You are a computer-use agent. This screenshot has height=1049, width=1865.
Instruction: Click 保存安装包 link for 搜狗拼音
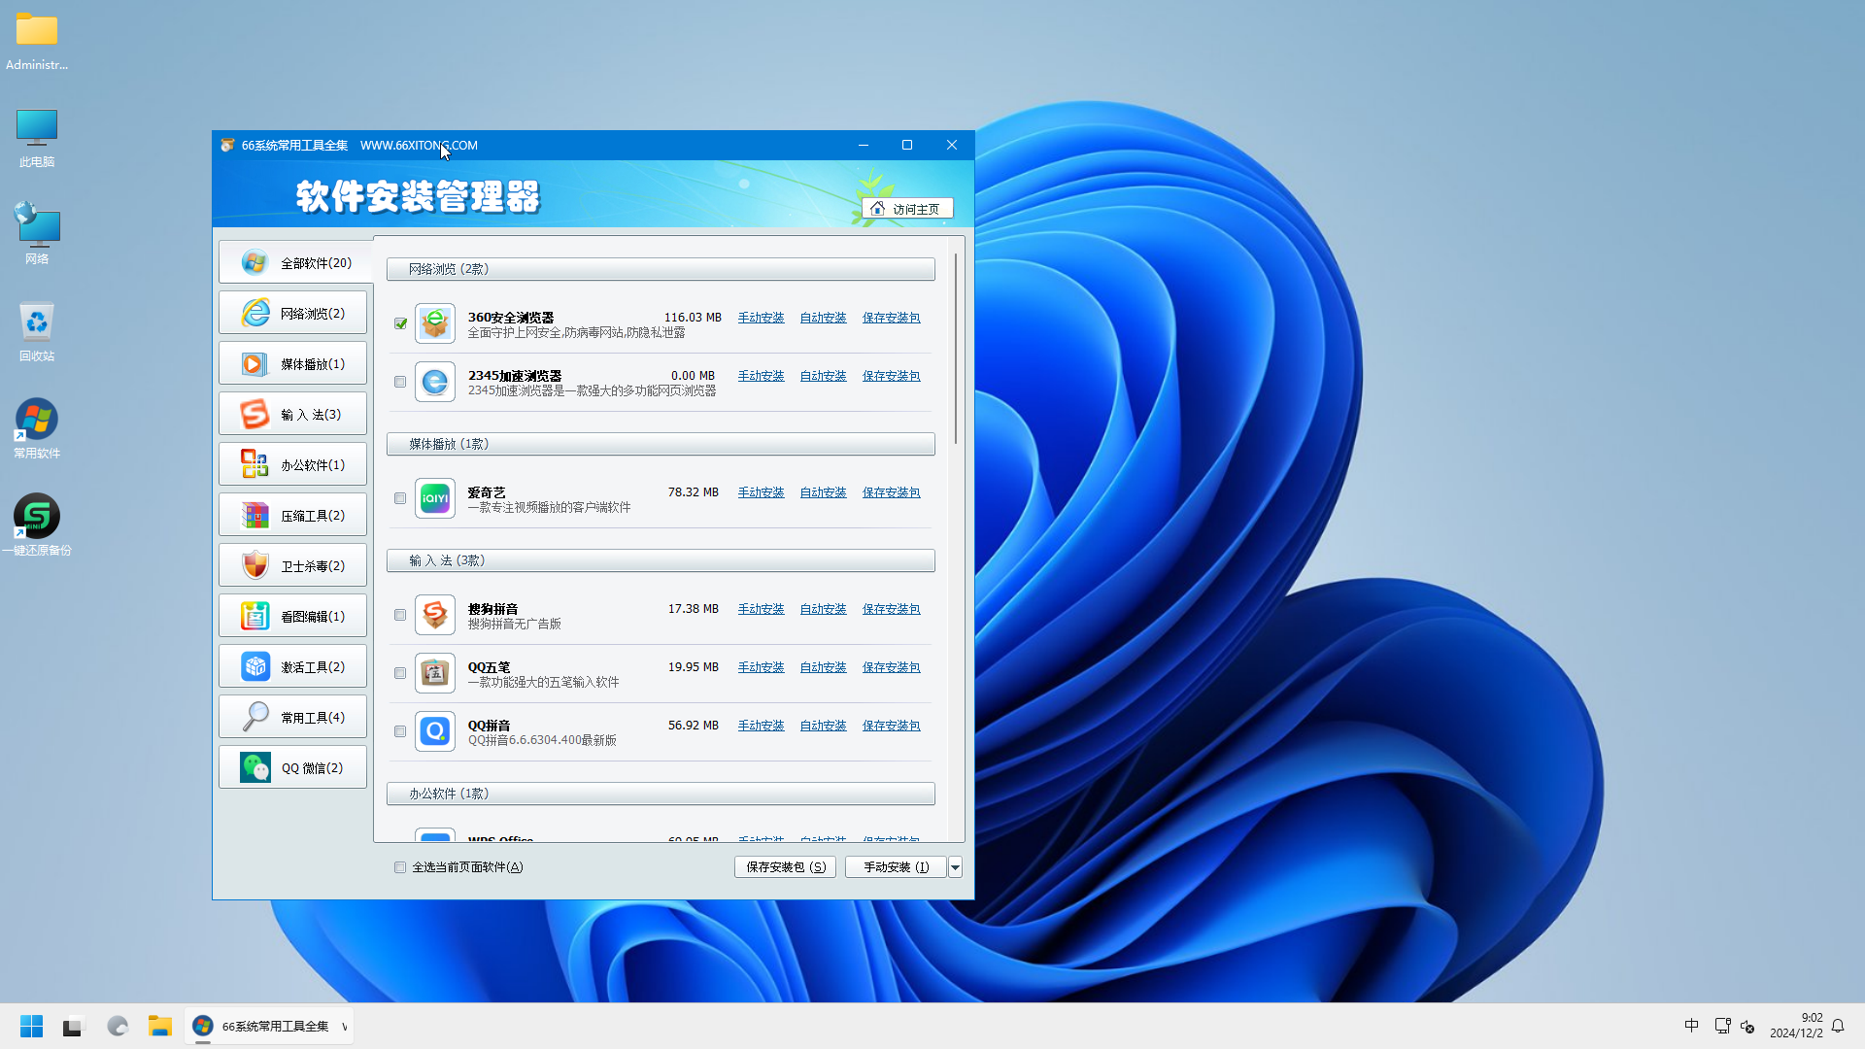tap(891, 609)
